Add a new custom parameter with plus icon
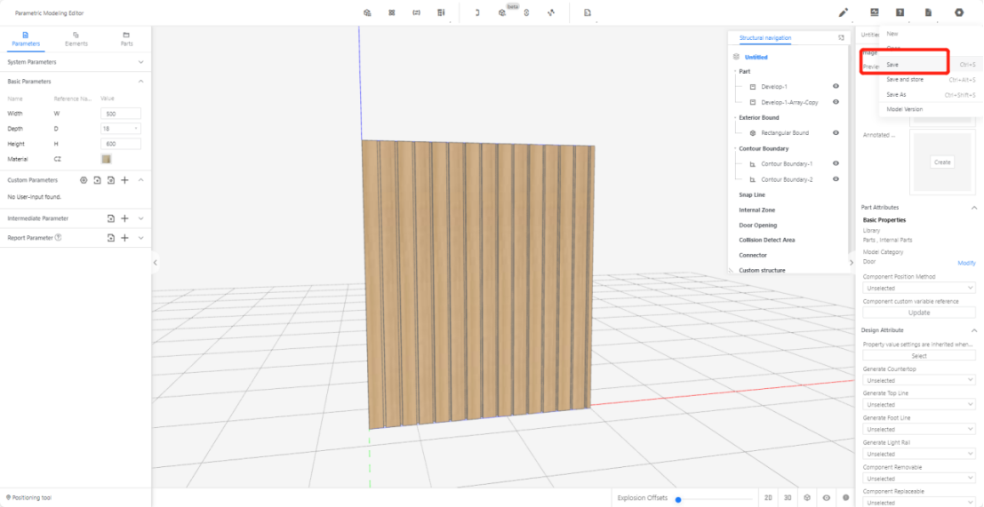 coord(124,180)
